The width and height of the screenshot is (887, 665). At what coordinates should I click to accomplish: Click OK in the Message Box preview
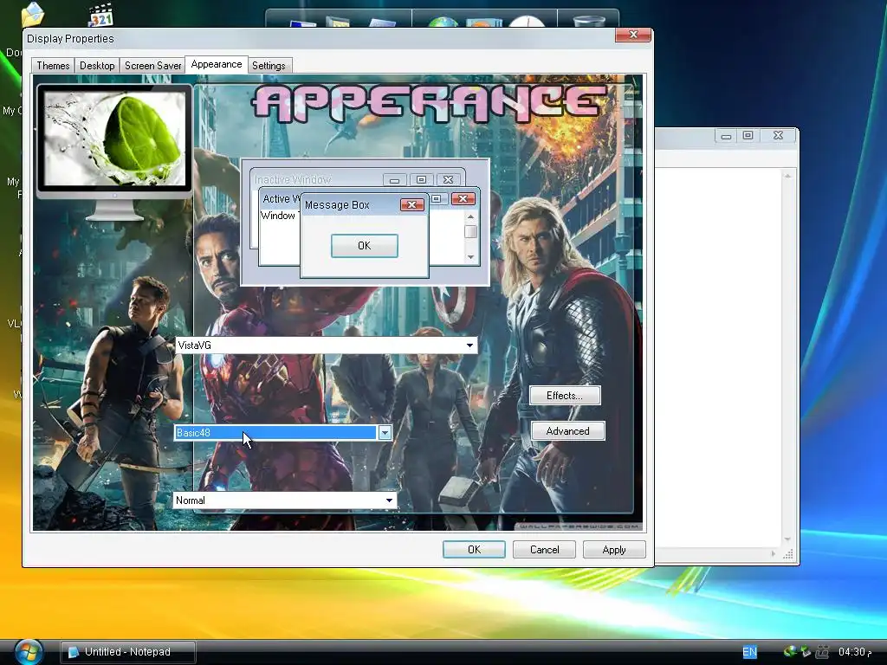[x=365, y=246]
